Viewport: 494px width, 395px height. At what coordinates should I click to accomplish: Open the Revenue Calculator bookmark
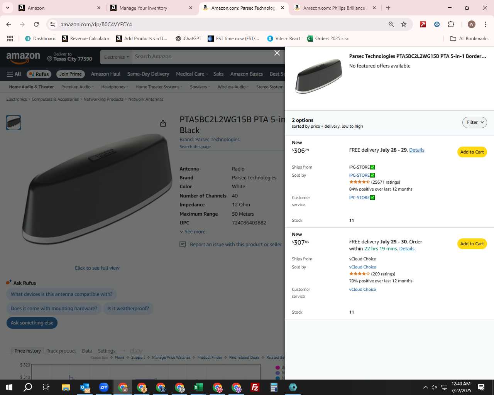(86, 39)
